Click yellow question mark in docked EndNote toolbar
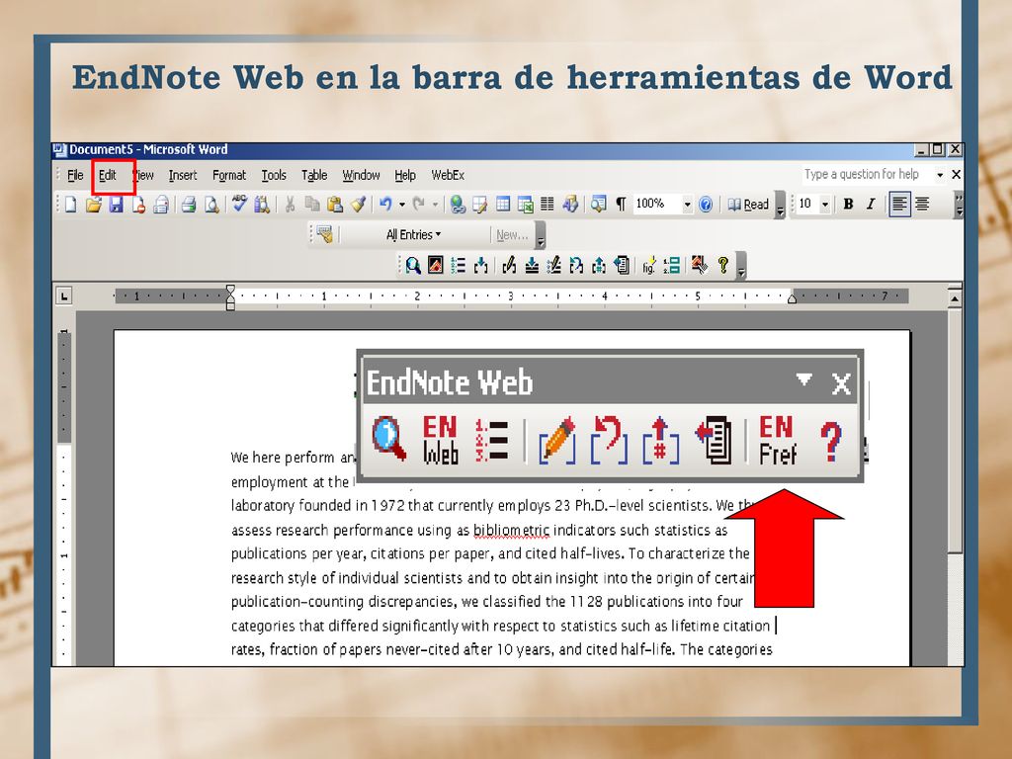The image size is (1012, 759). [x=722, y=265]
